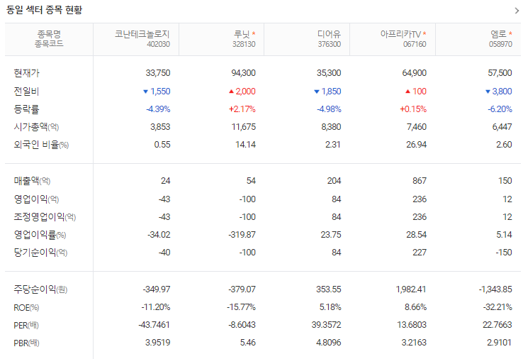Viewport: 523px width, 359px height.
Task: Click the sales value 867
Action: pos(420,181)
